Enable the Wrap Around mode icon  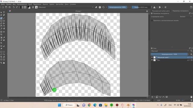point(166,7)
